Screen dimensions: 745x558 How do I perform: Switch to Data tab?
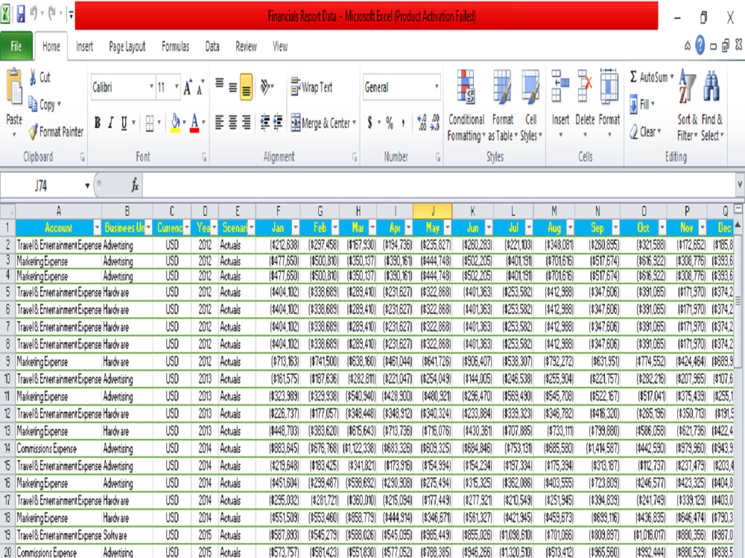[x=212, y=46]
